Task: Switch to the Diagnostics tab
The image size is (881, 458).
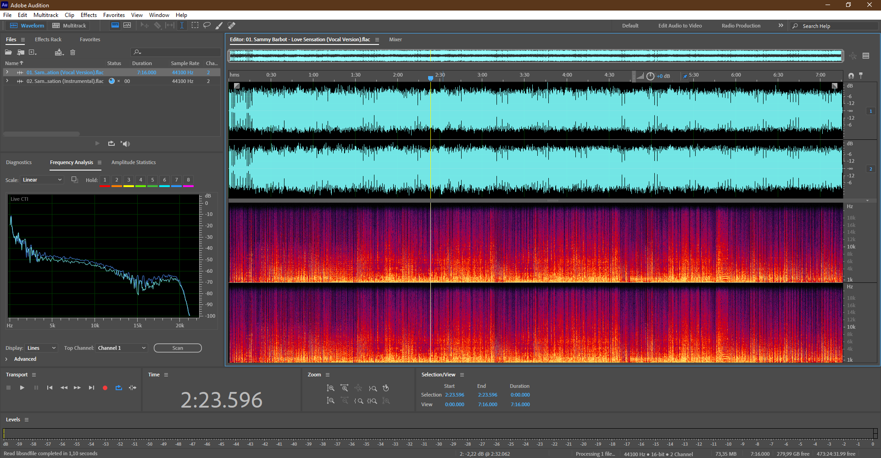Action: (19, 162)
